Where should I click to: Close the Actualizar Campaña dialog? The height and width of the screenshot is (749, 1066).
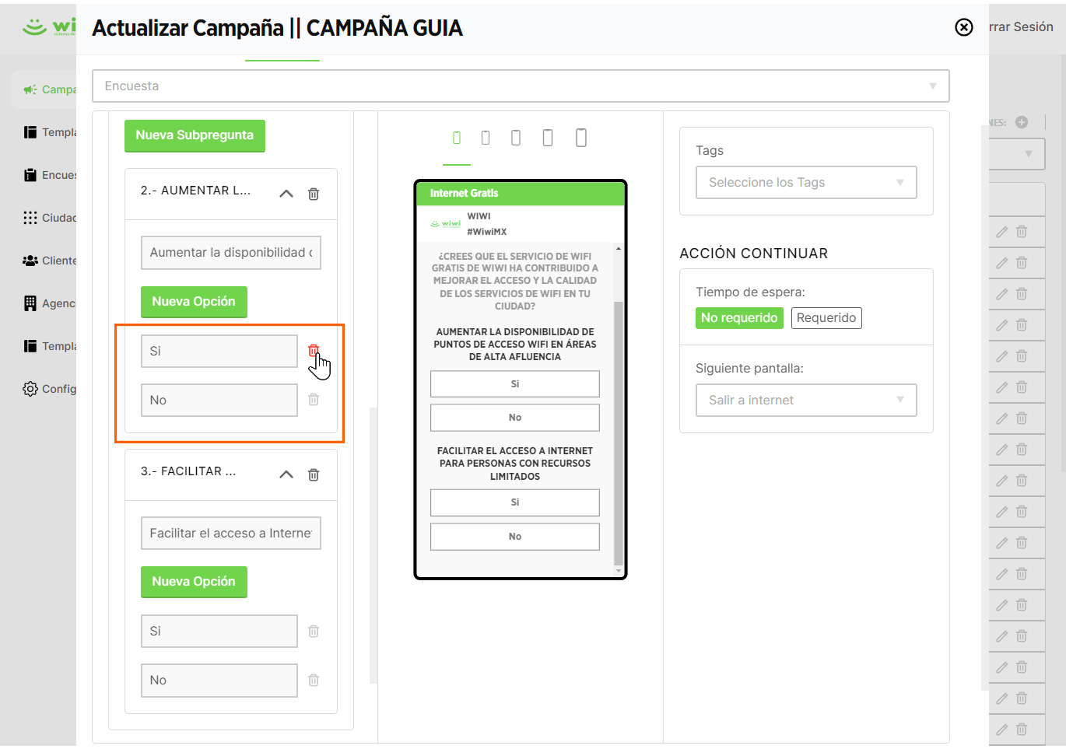coord(964,27)
